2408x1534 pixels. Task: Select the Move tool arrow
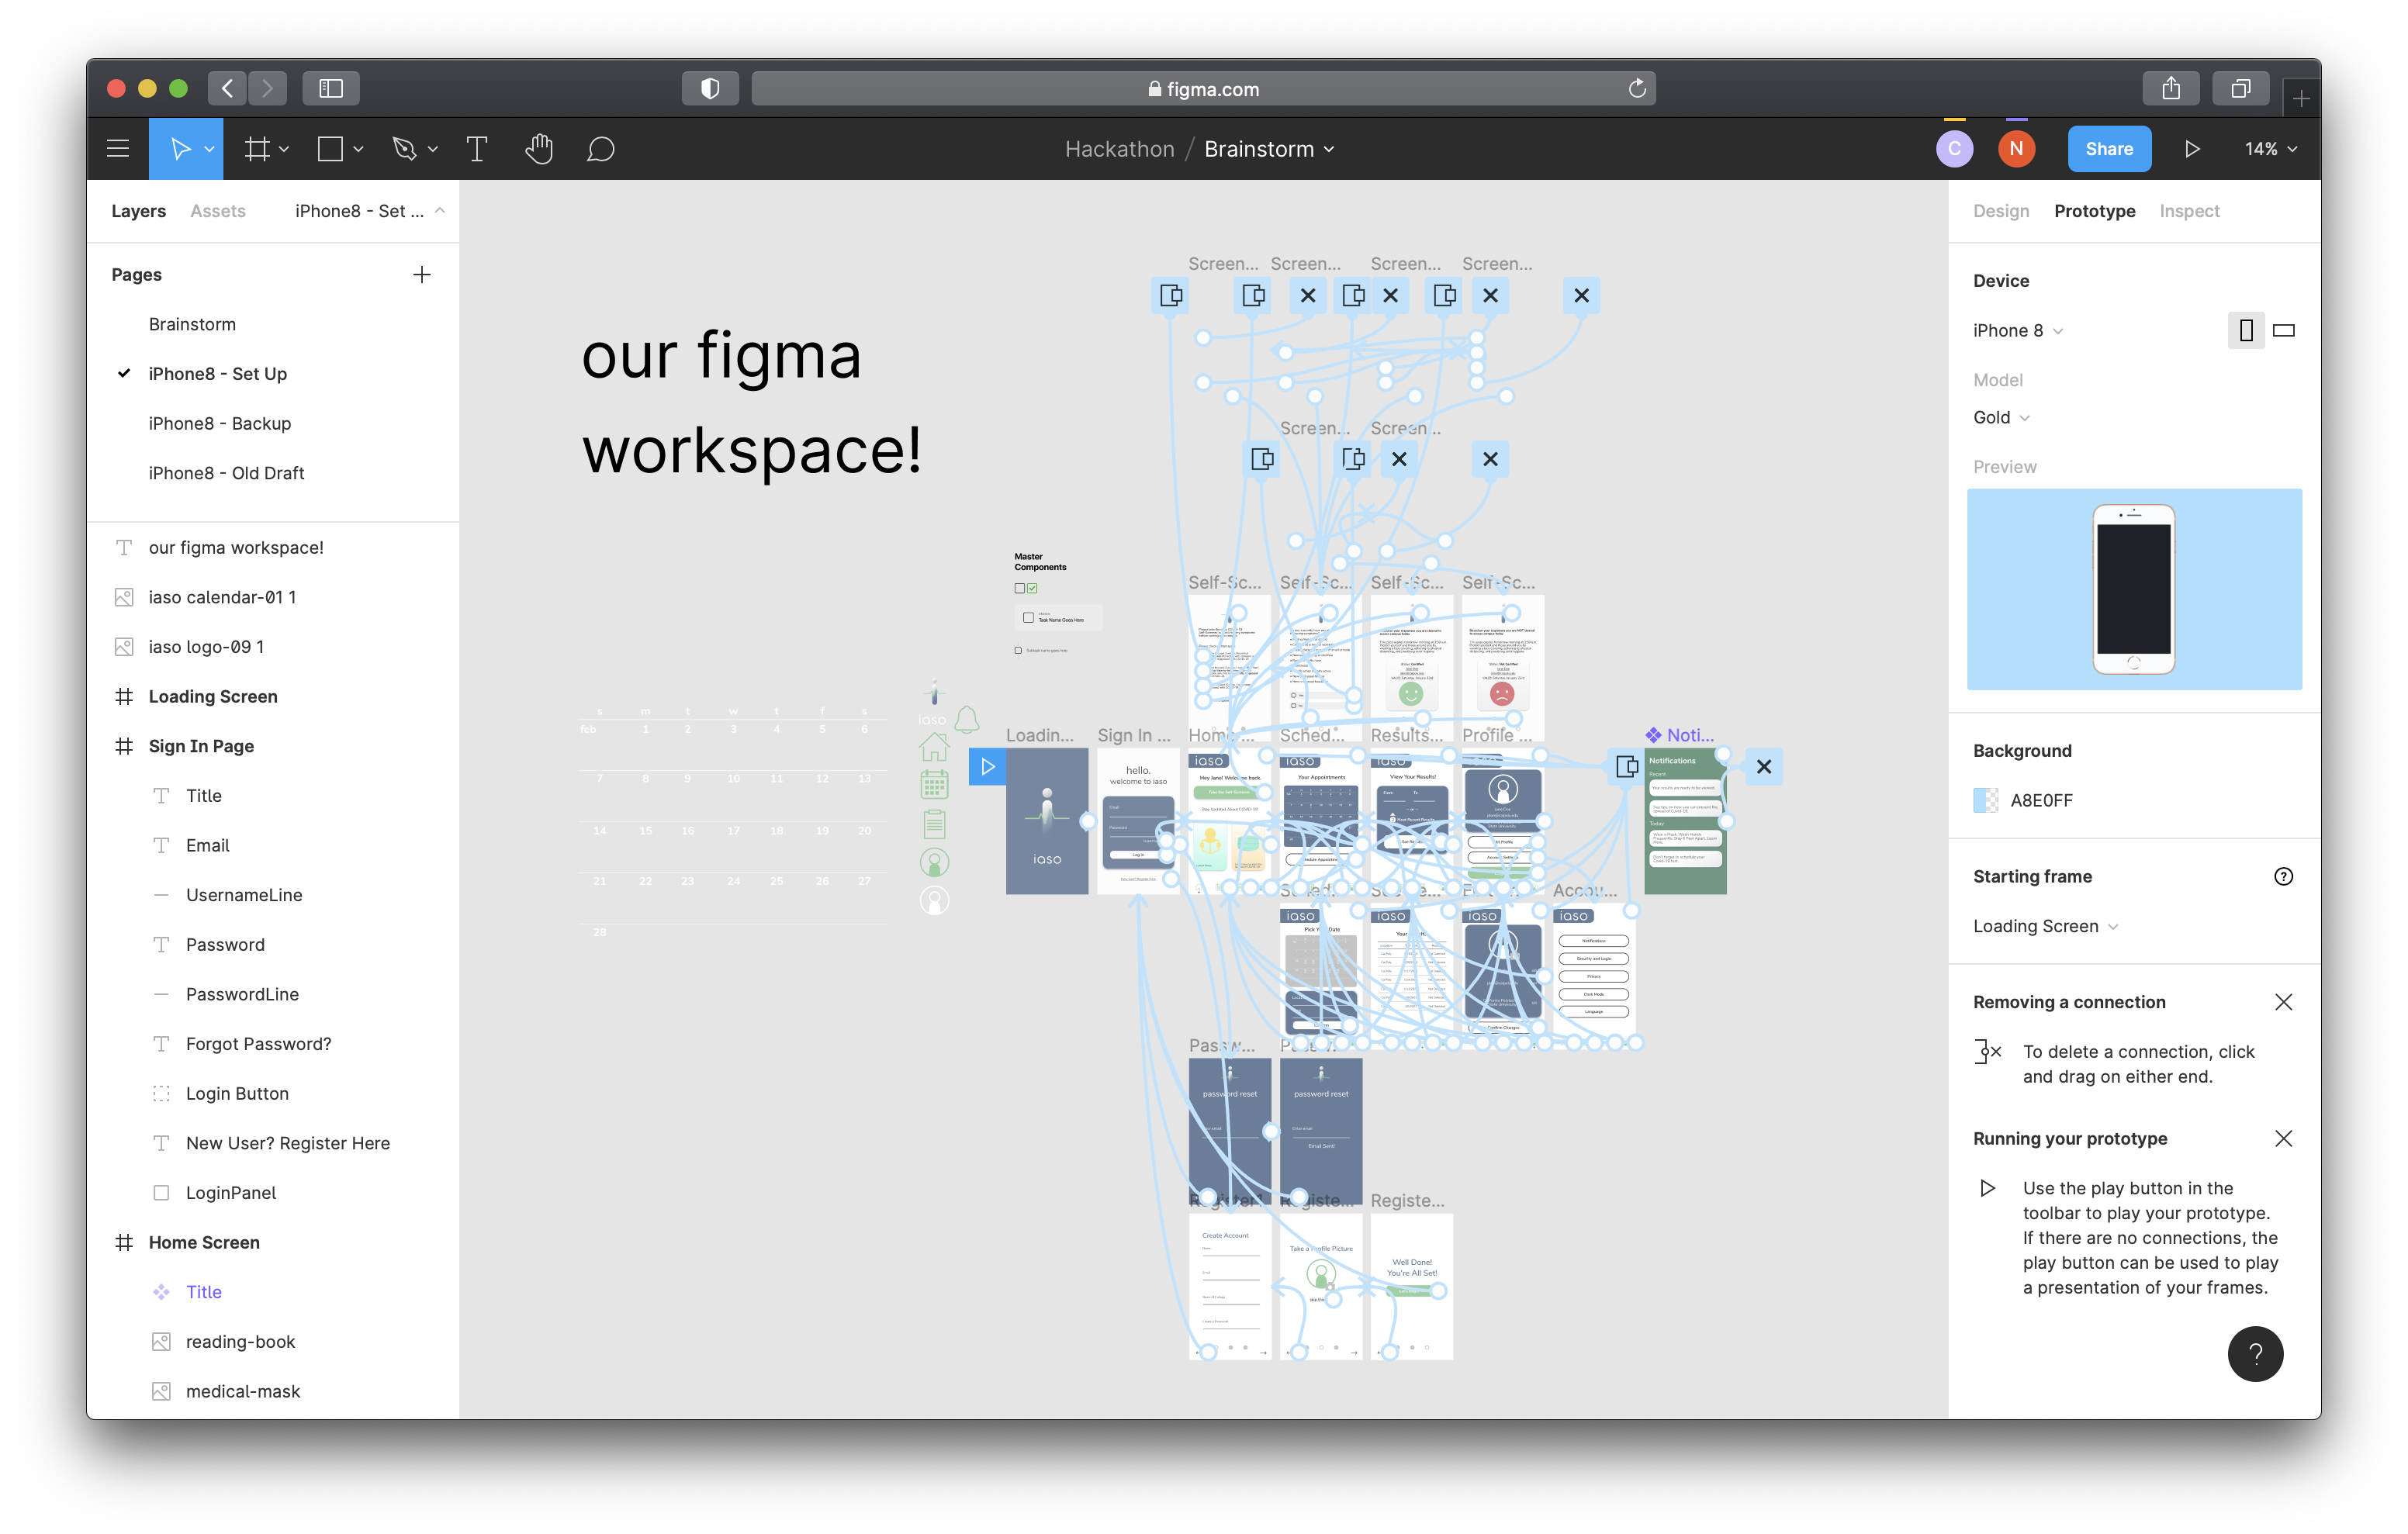click(180, 149)
